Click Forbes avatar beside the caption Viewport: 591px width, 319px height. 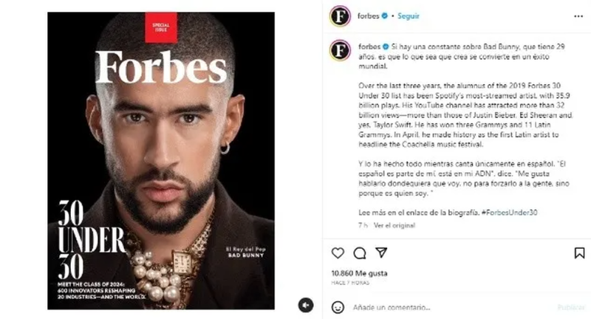(x=340, y=50)
